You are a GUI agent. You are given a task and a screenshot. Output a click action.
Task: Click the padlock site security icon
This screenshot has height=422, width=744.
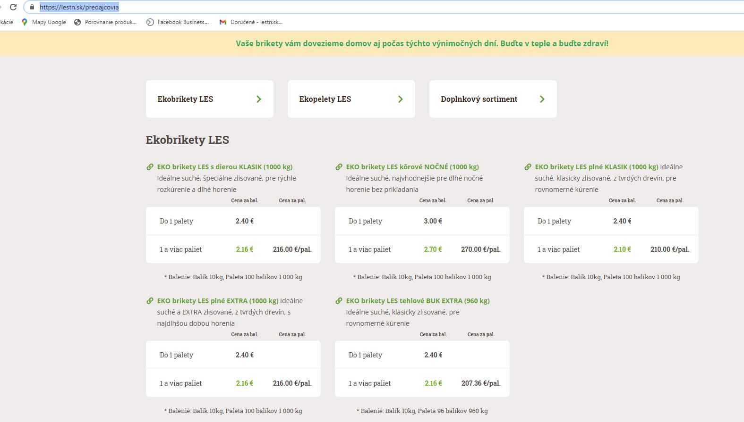click(32, 7)
